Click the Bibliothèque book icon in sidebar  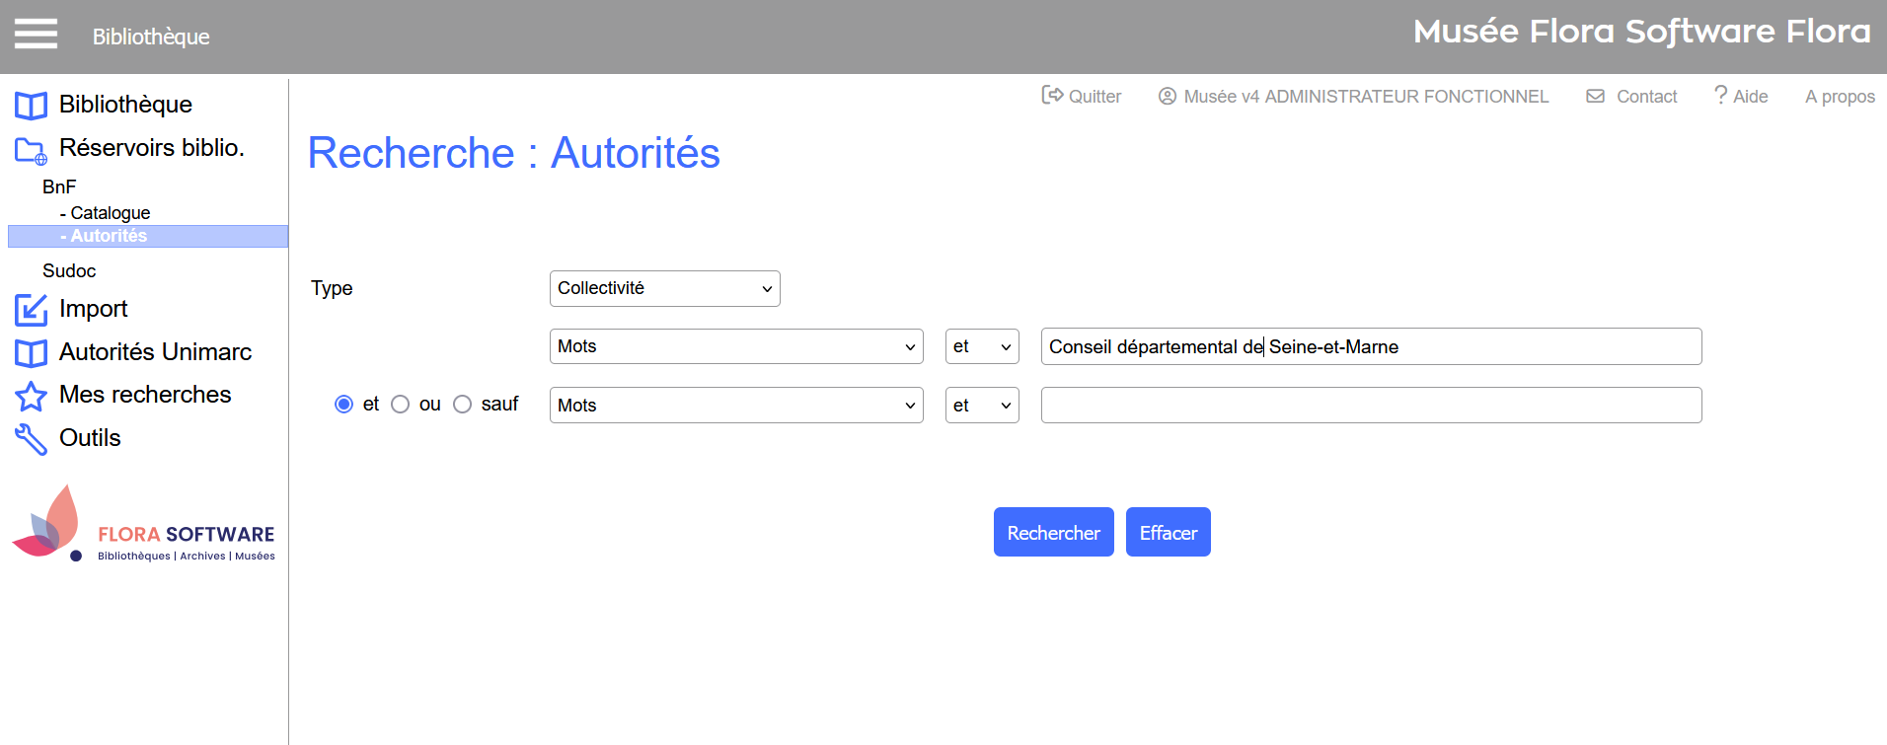click(x=31, y=106)
